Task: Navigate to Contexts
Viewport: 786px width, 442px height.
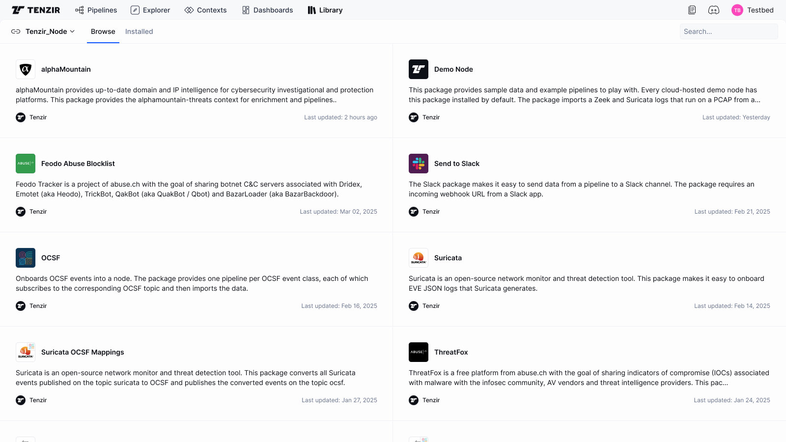Action: (x=205, y=10)
